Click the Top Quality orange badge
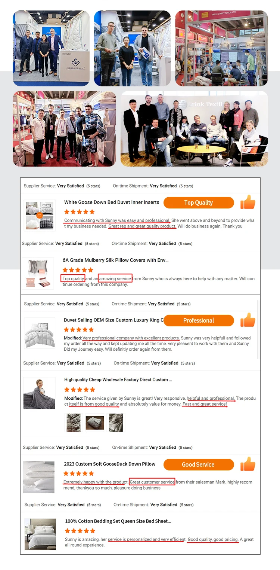The width and height of the screenshot is (280, 570). click(199, 202)
